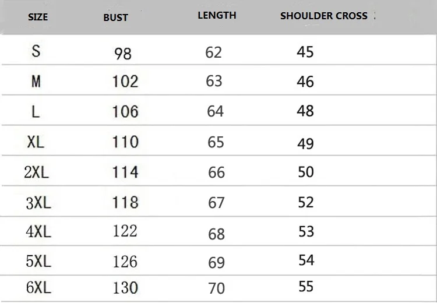Select the 3XL size row label

[x=38, y=203]
